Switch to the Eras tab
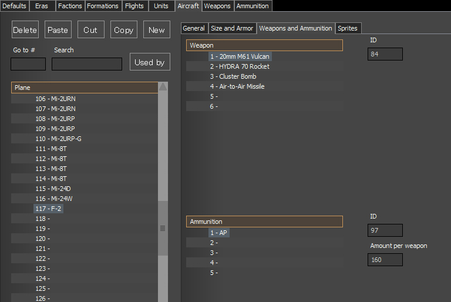Screen dimensions: 451x302 (x=42, y=6)
